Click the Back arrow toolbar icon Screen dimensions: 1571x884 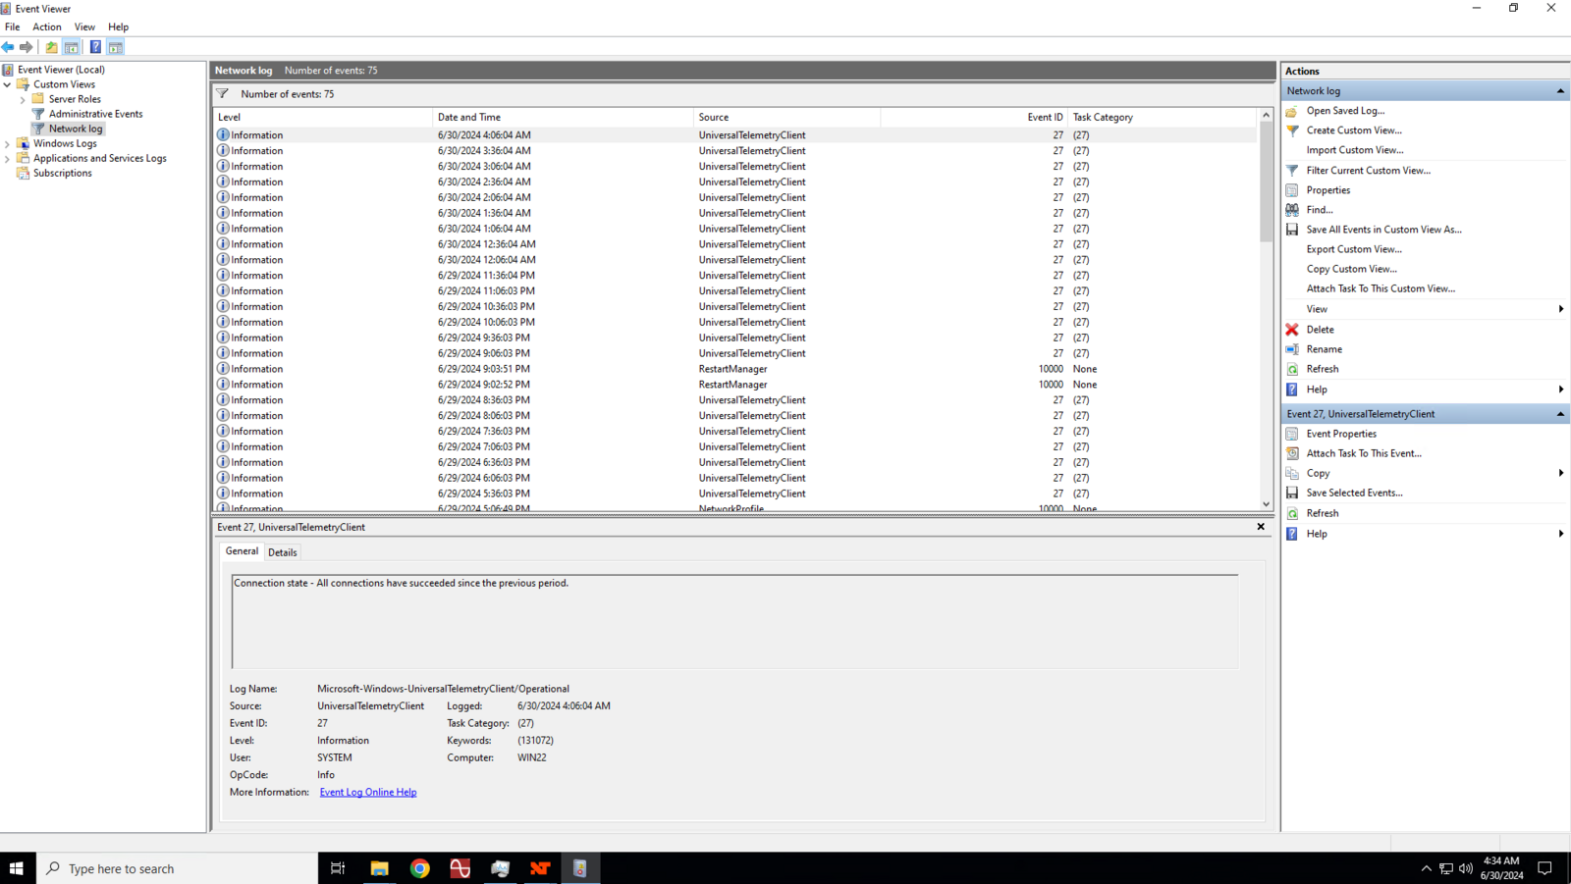pos(9,47)
